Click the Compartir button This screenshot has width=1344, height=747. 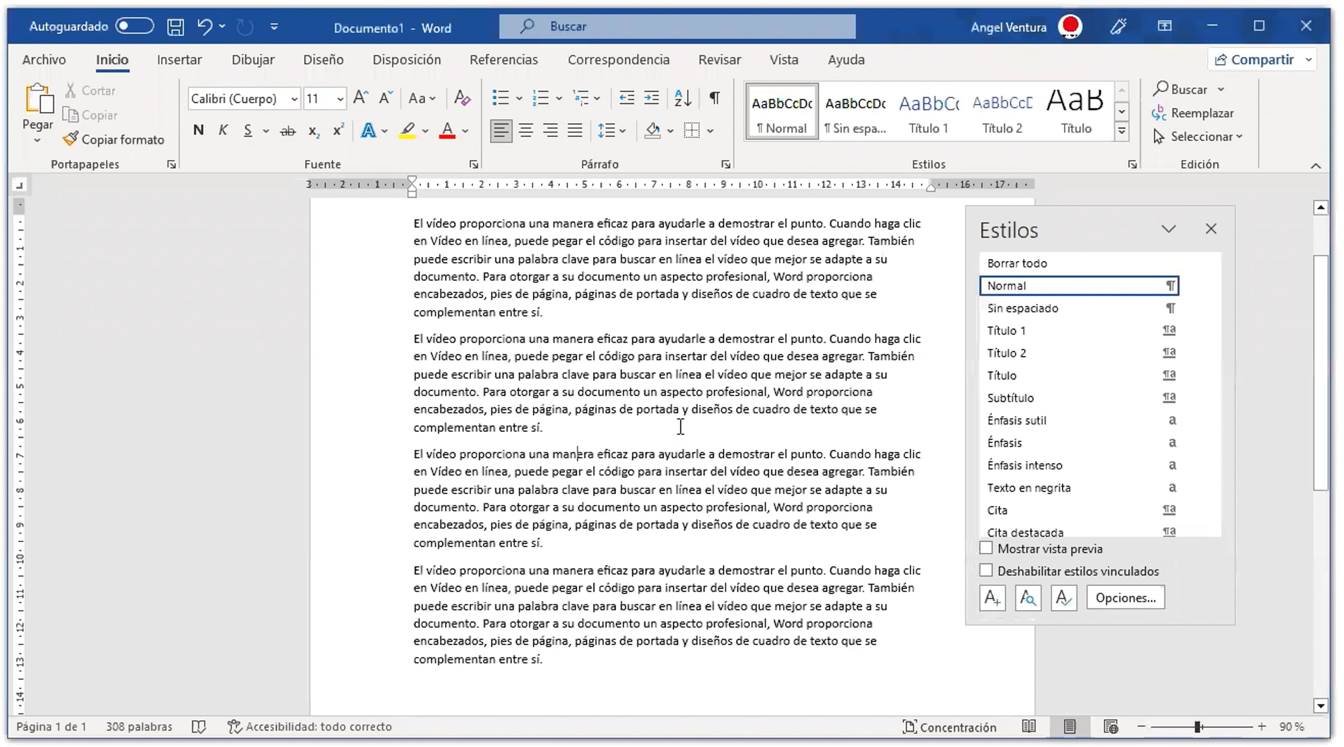click(1256, 60)
